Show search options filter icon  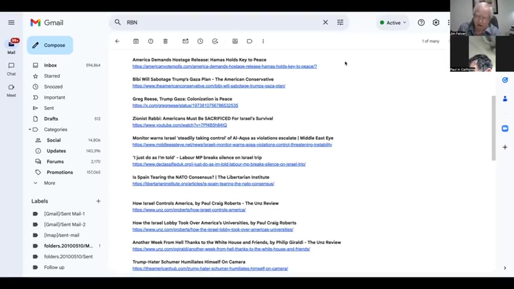point(340,22)
